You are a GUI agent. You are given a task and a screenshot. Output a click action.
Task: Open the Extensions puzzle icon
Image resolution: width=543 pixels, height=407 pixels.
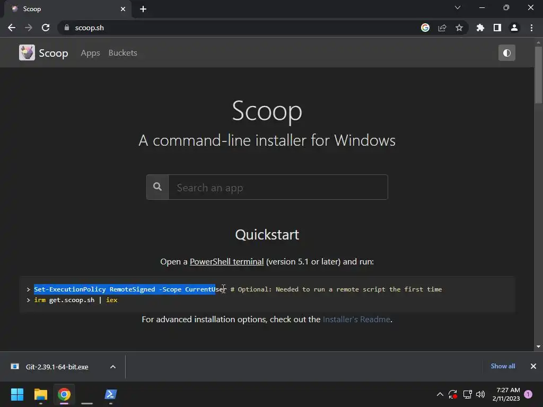(x=480, y=28)
